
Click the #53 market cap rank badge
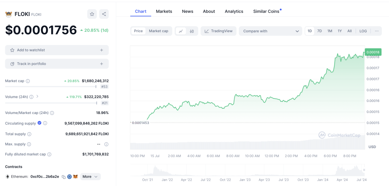104,87
